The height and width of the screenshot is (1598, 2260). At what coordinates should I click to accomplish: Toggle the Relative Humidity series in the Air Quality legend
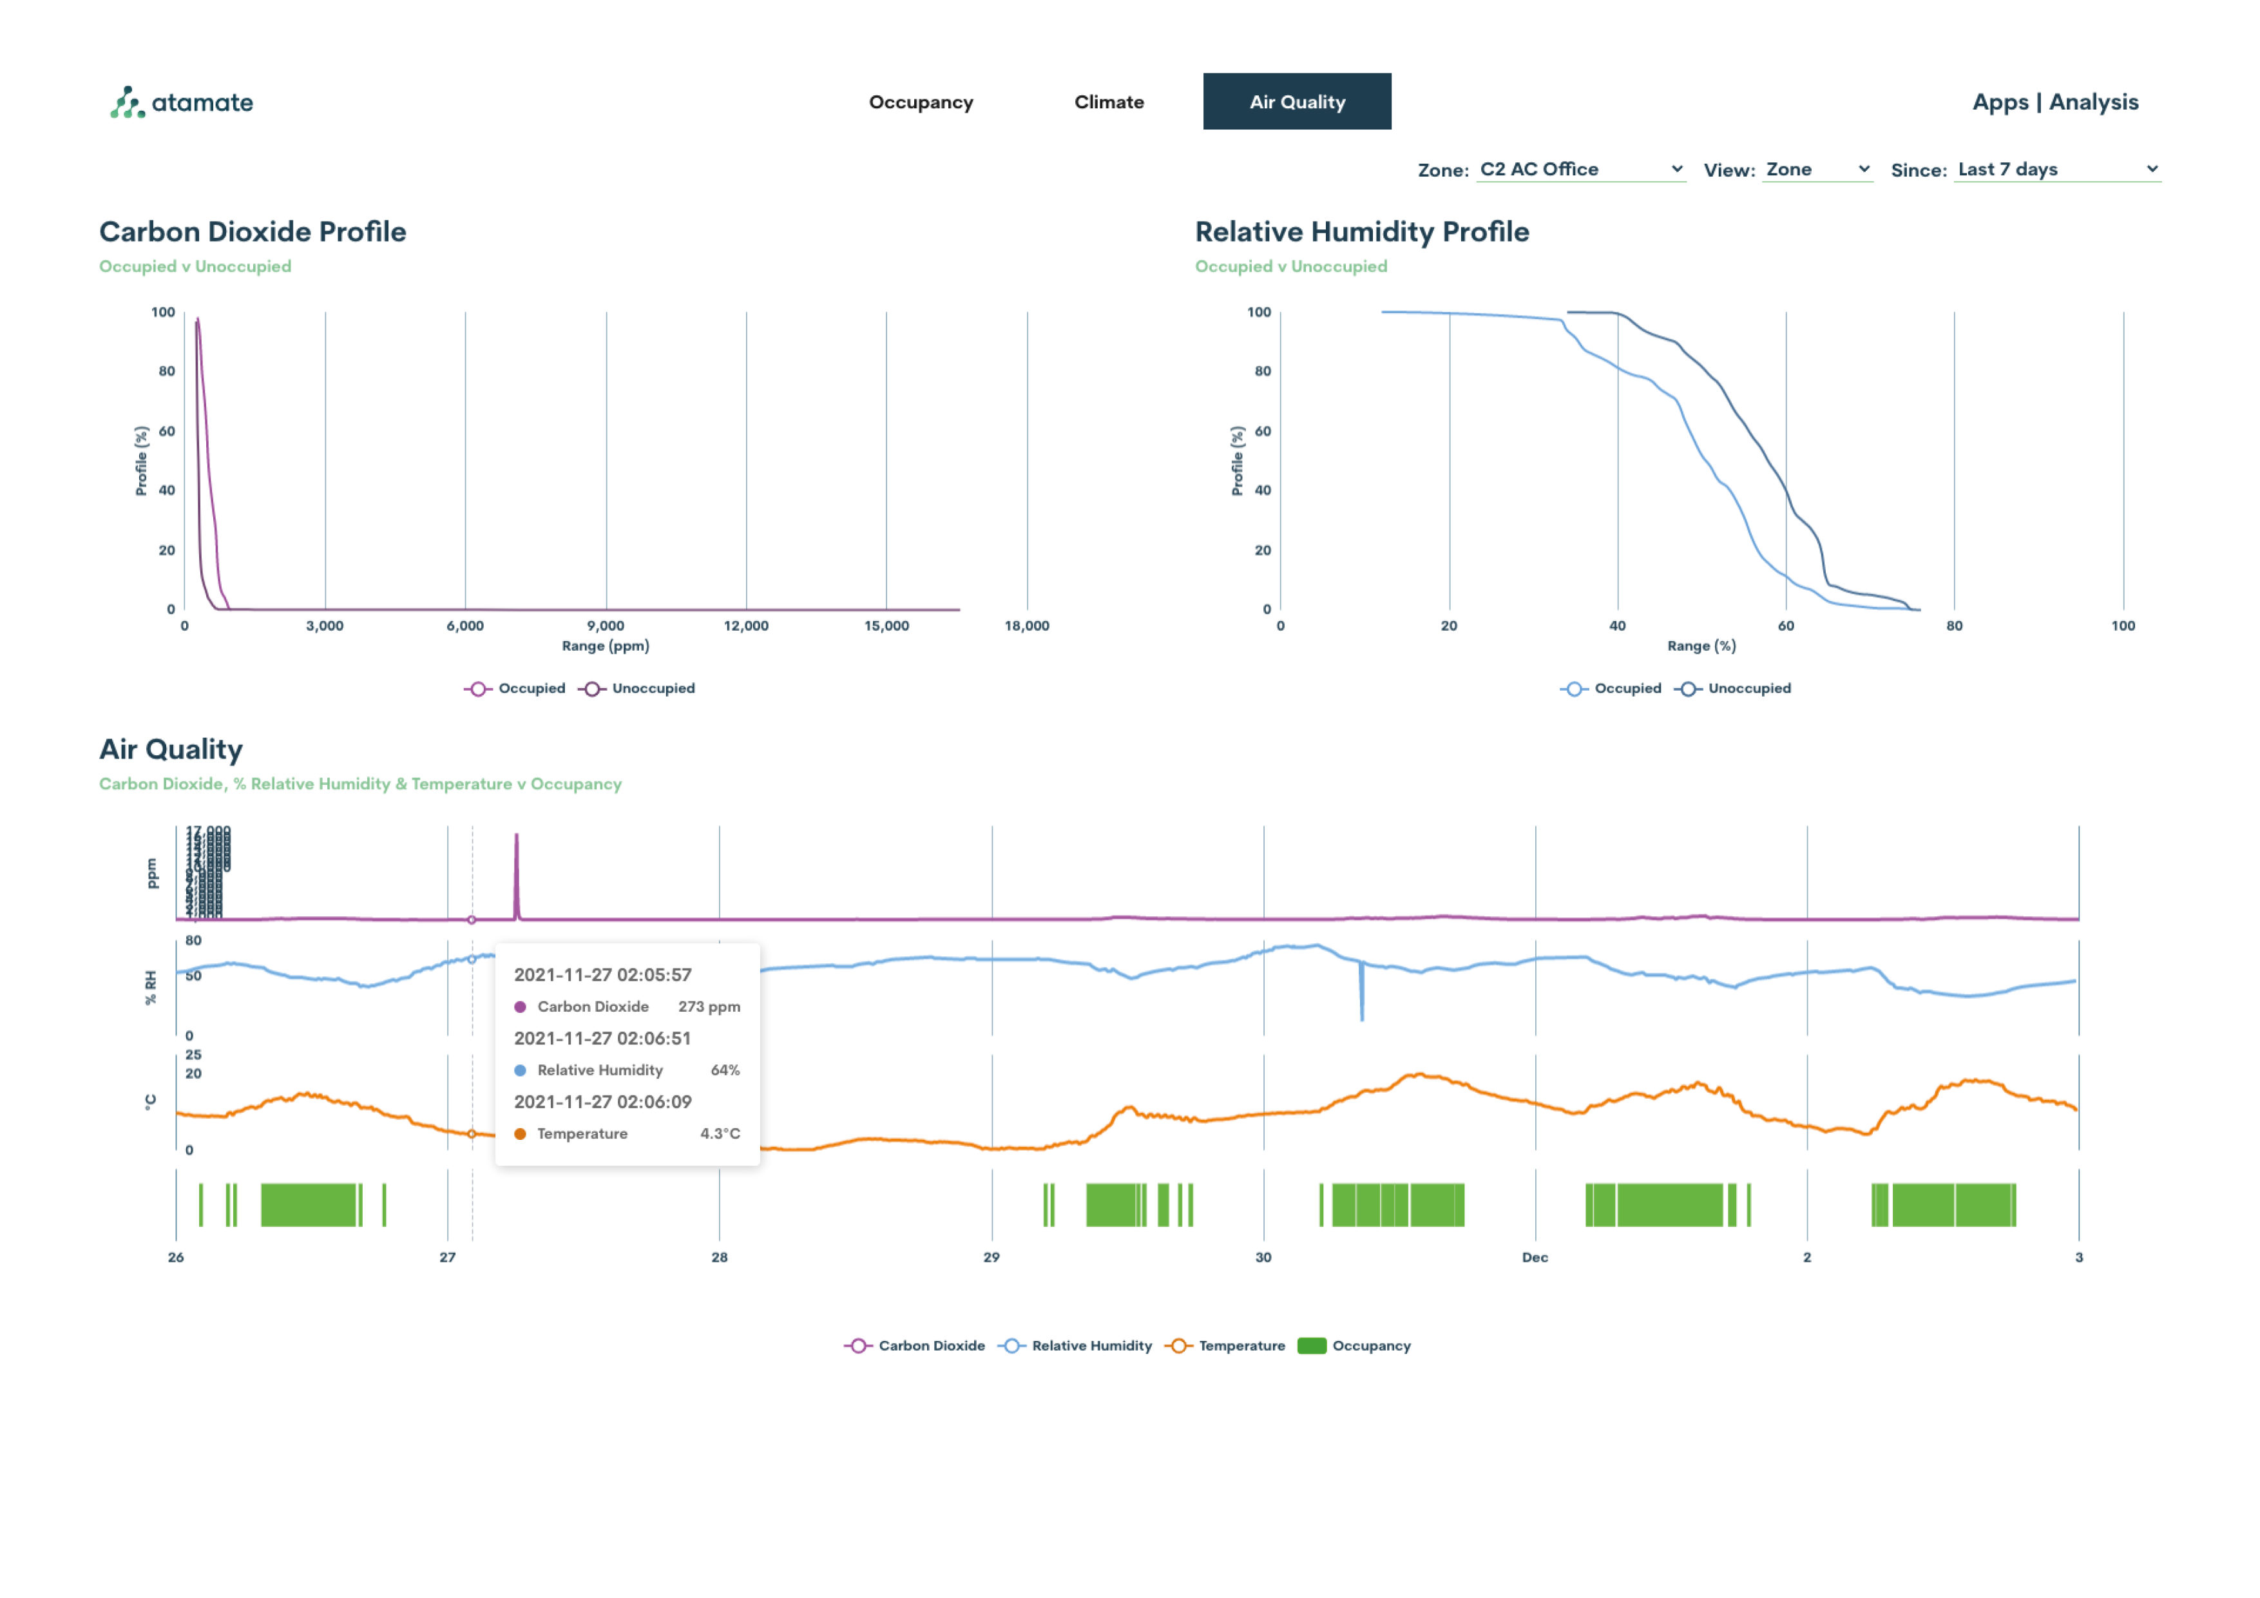[x=1075, y=1346]
